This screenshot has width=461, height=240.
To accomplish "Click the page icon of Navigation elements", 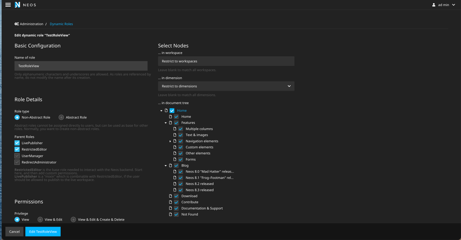I will point(175,141).
